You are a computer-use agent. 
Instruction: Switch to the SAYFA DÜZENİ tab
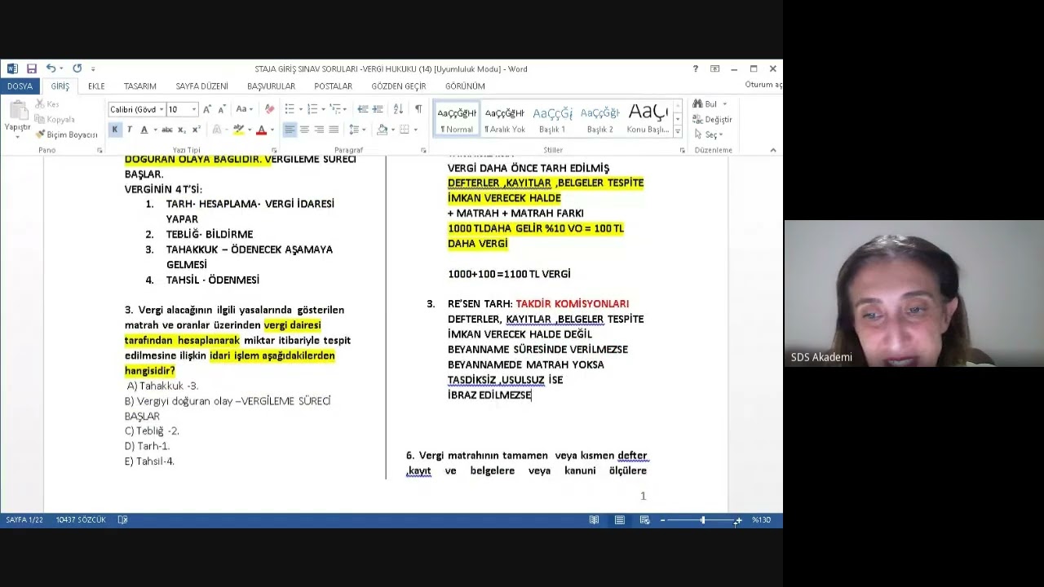coord(201,86)
